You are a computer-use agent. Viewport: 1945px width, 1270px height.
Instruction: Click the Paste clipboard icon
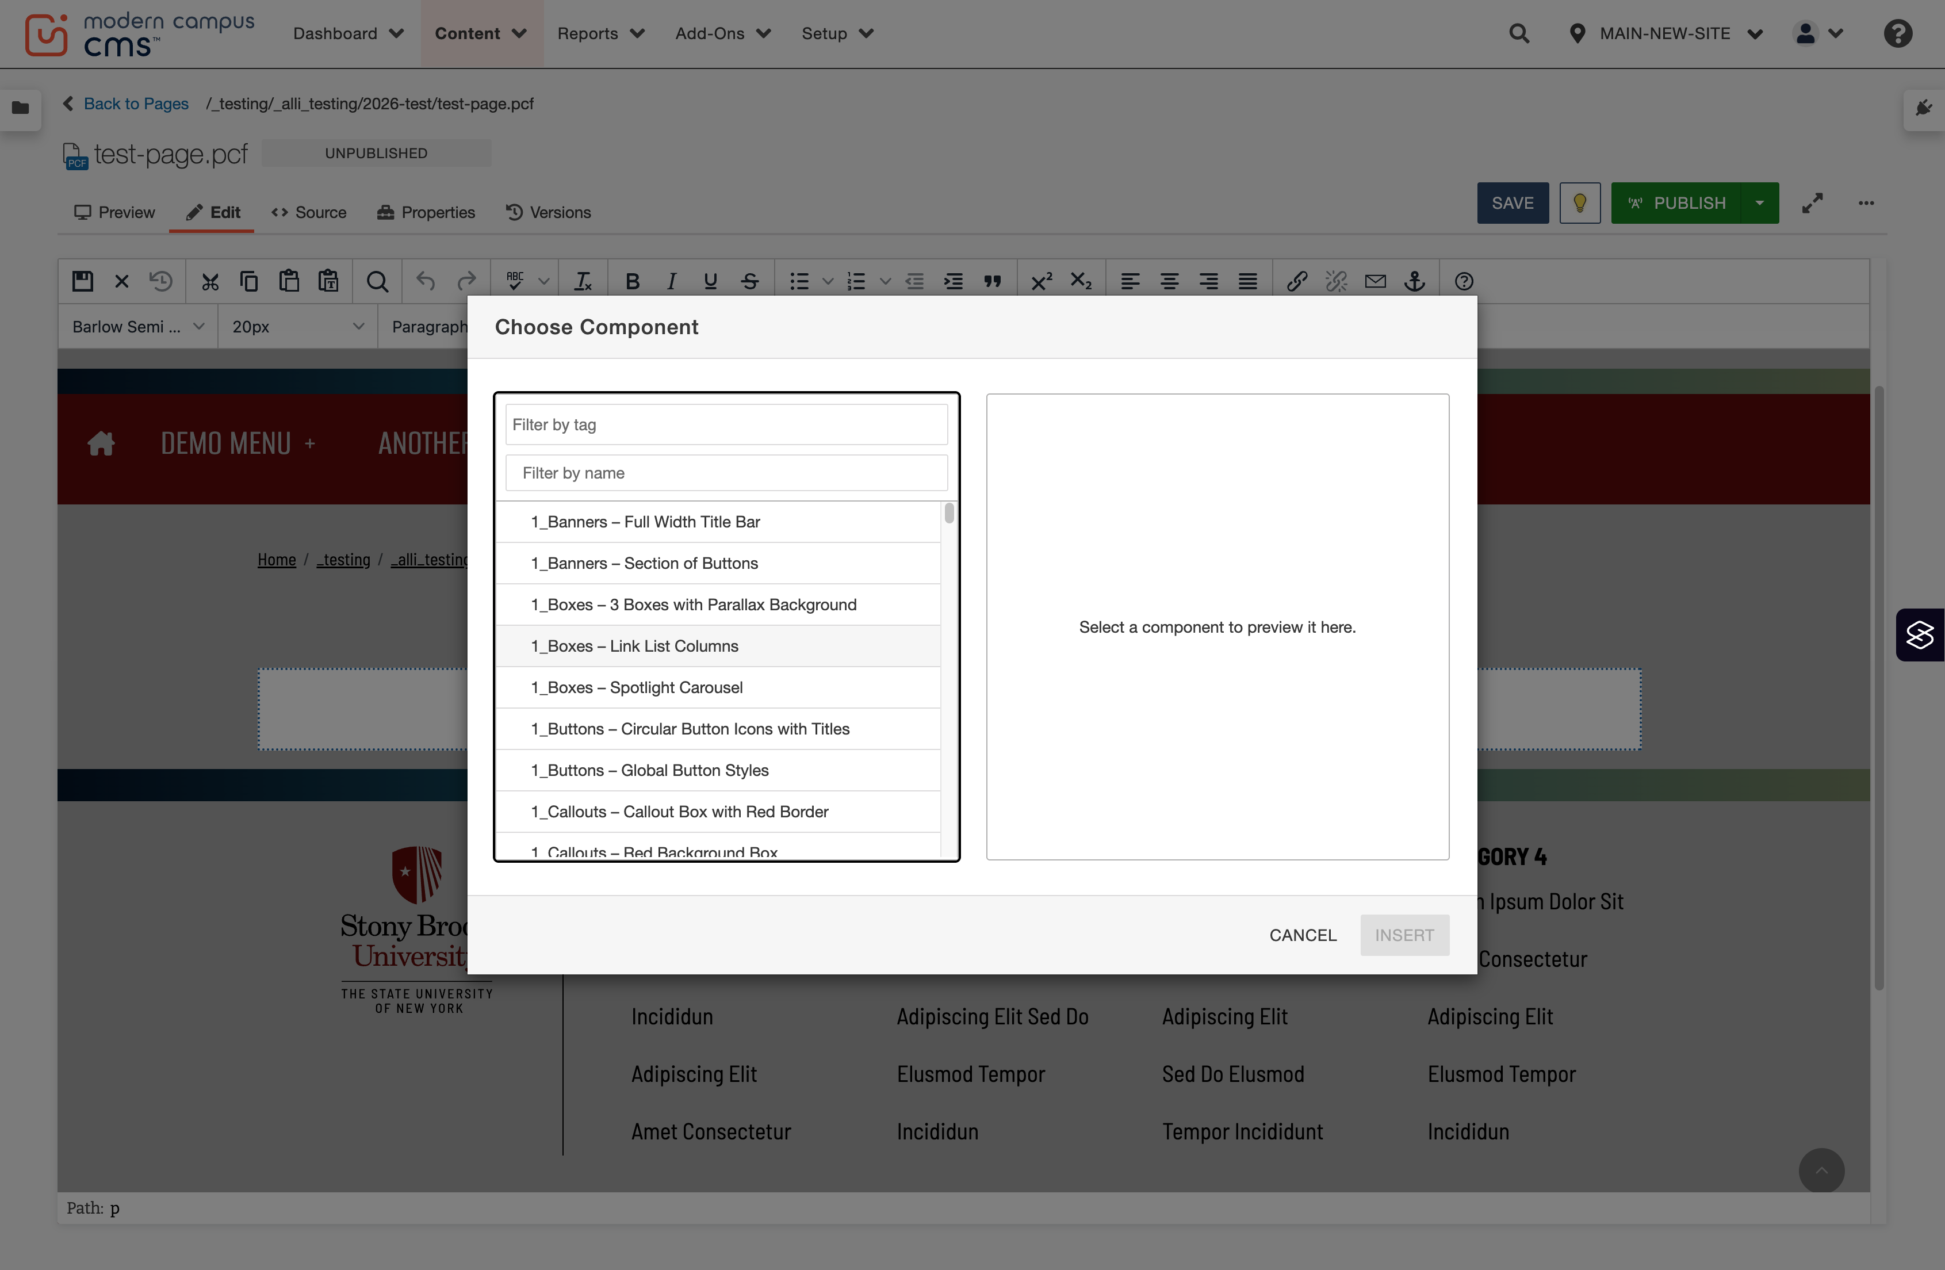pyautogui.click(x=289, y=281)
